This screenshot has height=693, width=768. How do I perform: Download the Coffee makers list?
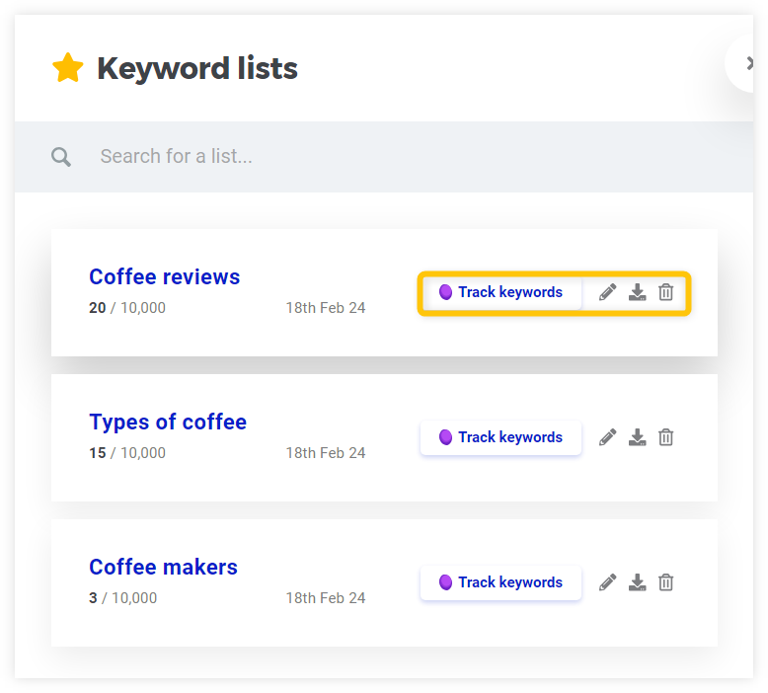click(638, 582)
